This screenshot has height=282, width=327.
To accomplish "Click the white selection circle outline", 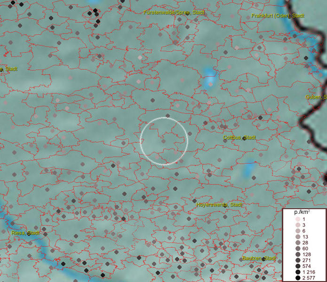I will coord(141,141).
